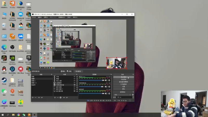The image size is (208, 117).
Task: Toggle visibility eye of 显示器采集 source
Action: tap(74, 91)
